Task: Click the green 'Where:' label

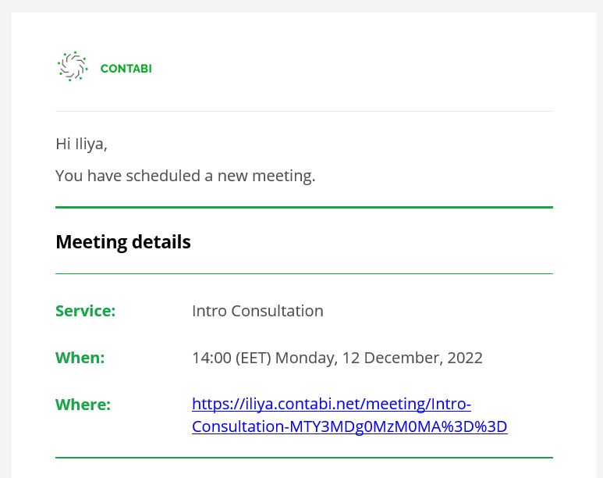Action: 83,405
